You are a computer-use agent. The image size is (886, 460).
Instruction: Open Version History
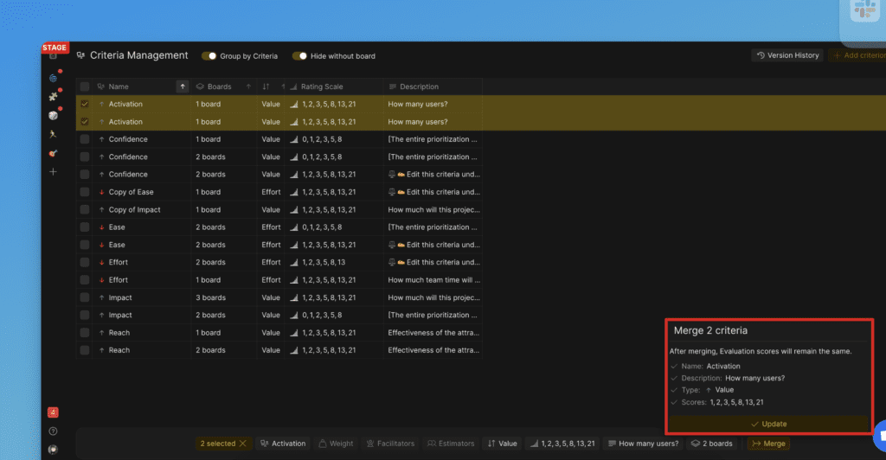(786, 55)
